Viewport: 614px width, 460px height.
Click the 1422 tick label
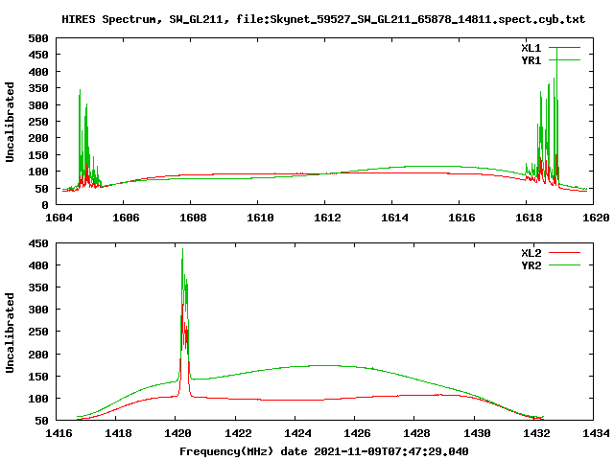[238, 433]
